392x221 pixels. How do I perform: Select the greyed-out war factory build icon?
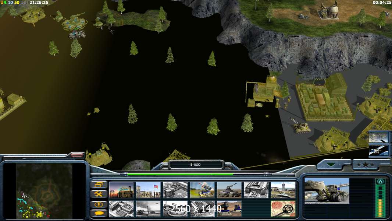coord(256,190)
